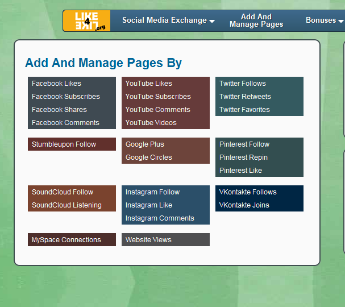Screen dimensions: 345x307
Task: Expand the Bonuses dropdown menu
Action: click(x=325, y=20)
